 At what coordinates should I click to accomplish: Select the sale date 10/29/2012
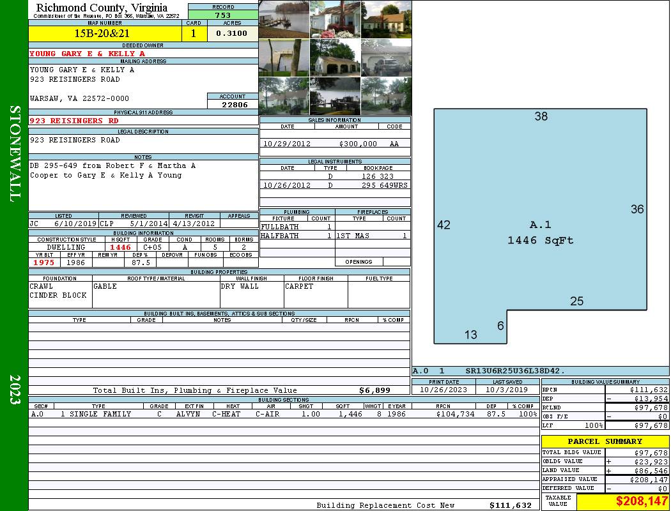click(x=287, y=144)
